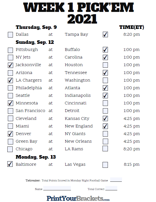Viewport: 156px width, 202px height.
Task: Click the Total Correct field
Action: click(x=111, y=188)
